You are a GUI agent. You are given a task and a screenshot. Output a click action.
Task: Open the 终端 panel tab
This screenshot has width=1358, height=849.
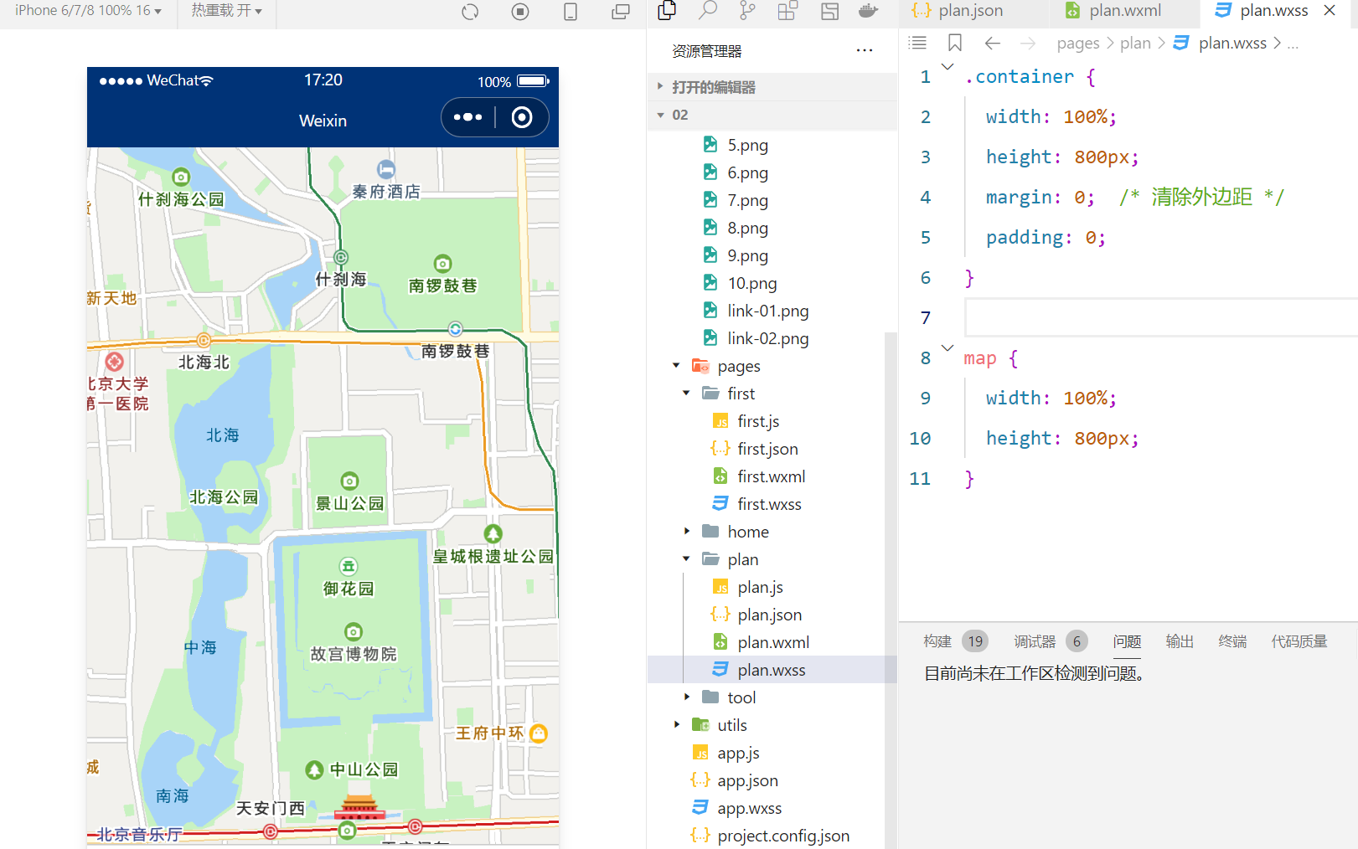tap(1232, 641)
